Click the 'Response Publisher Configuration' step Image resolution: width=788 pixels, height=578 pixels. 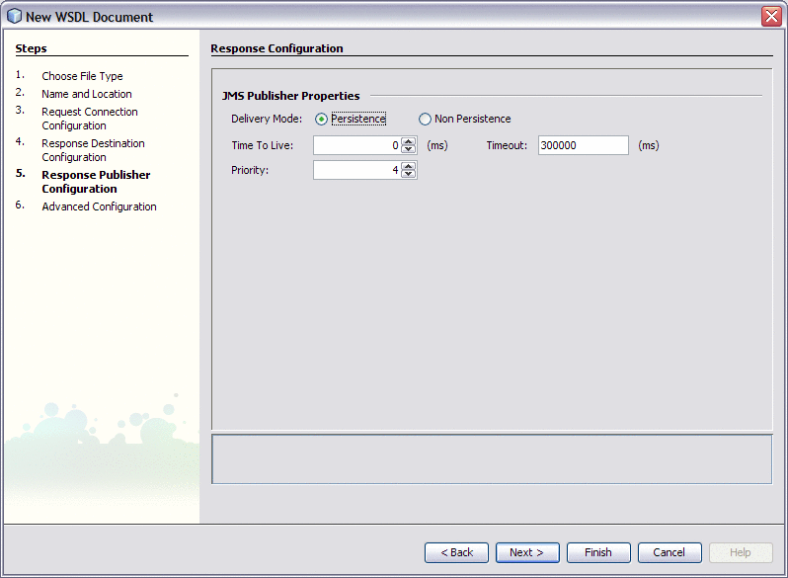click(x=96, y=182)
